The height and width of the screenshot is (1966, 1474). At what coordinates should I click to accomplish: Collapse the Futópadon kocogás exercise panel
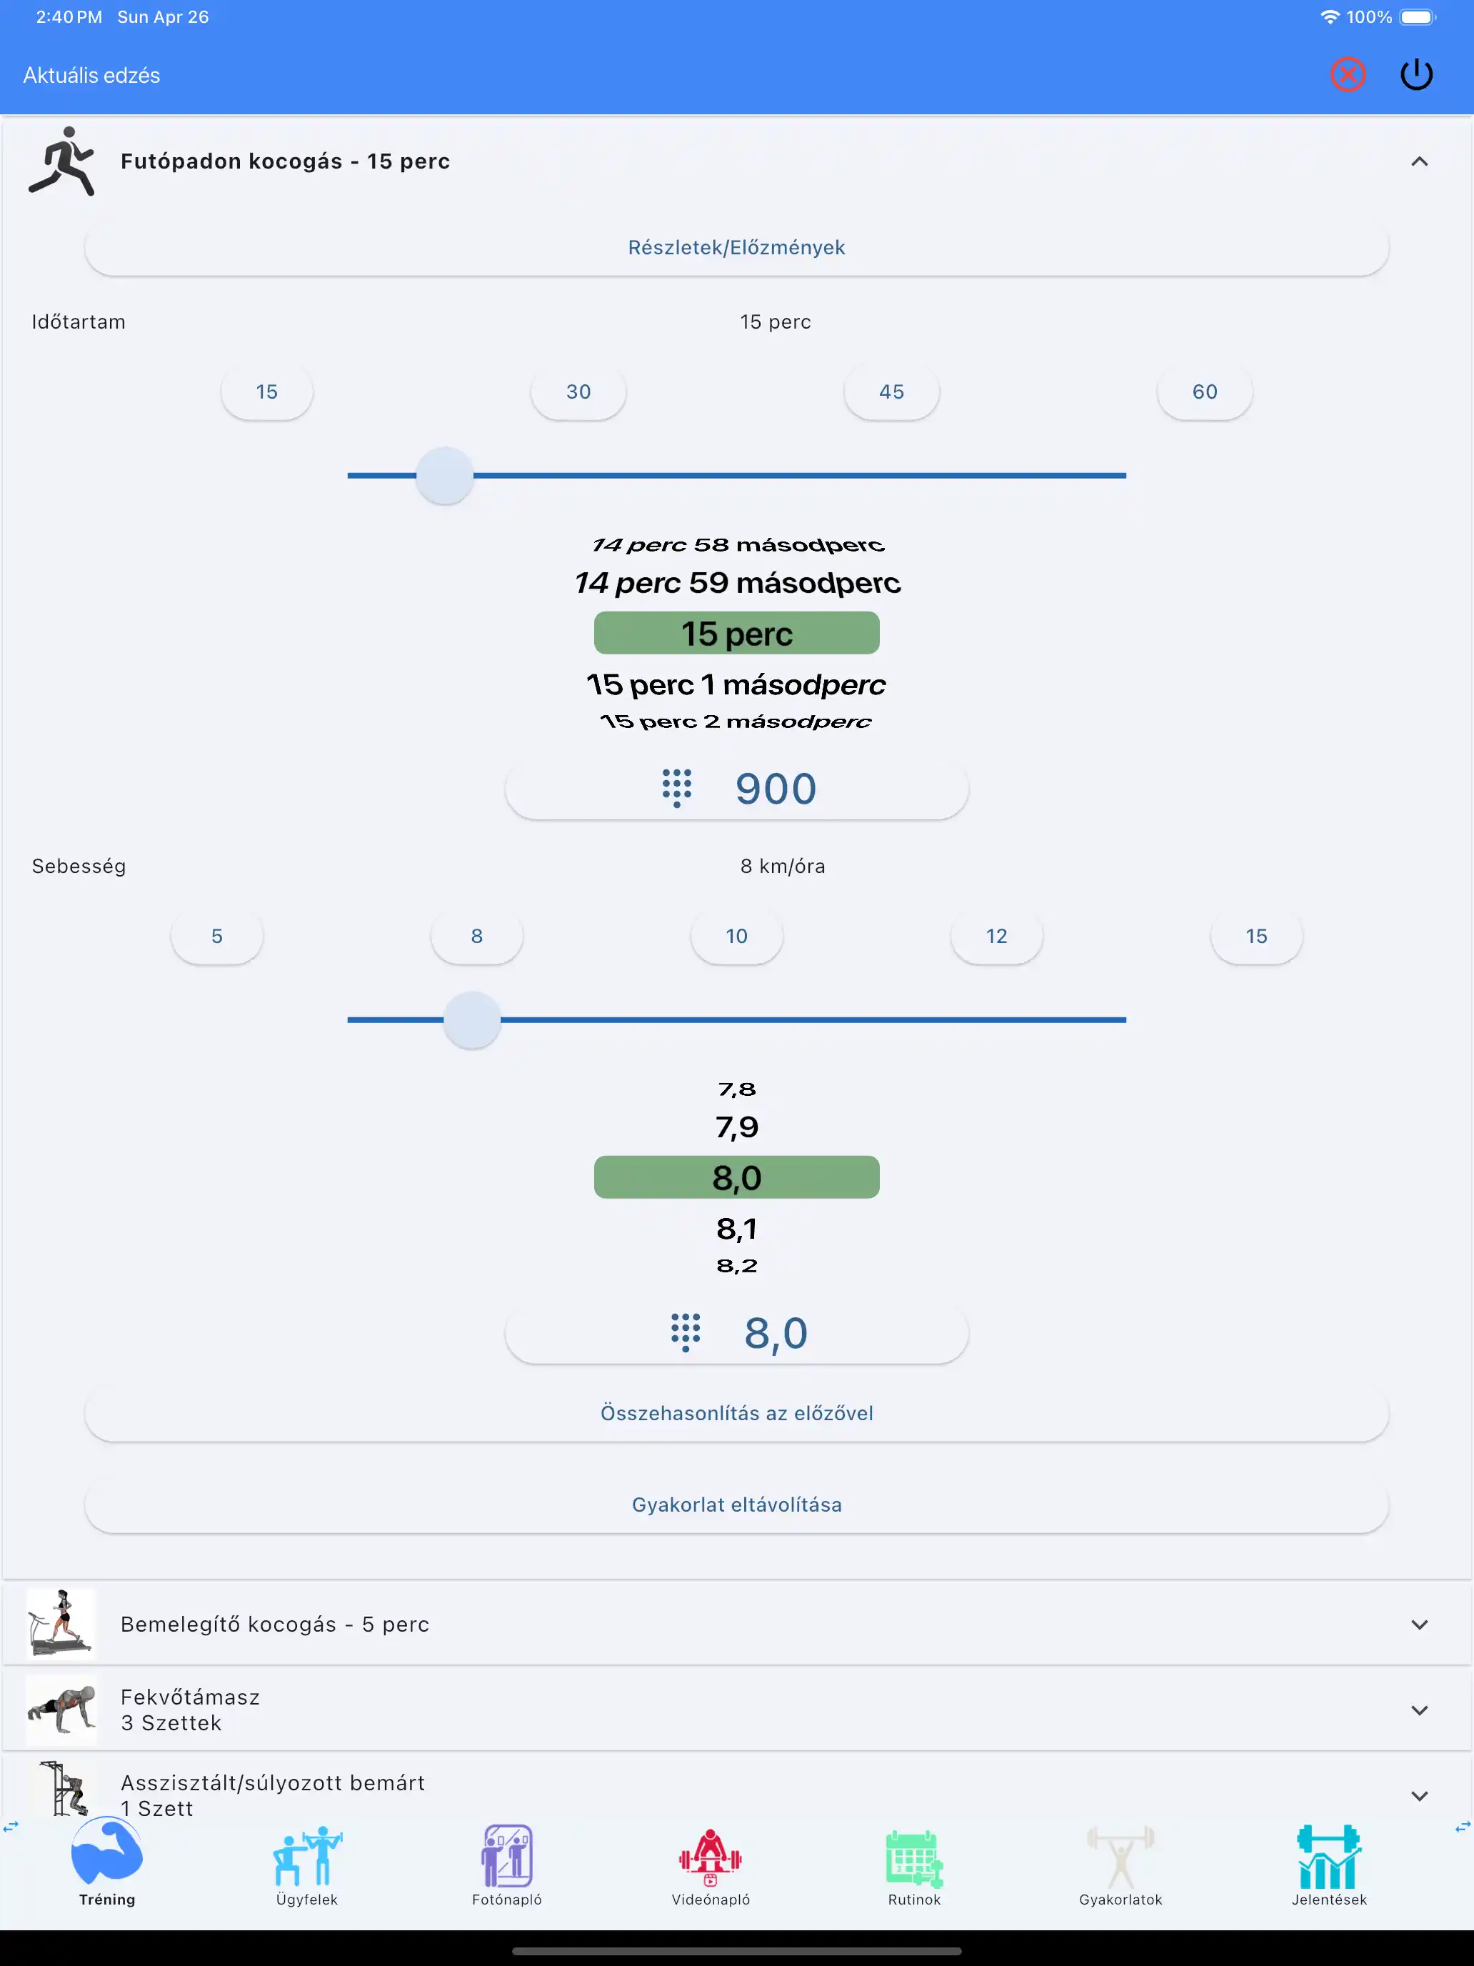1419,161
